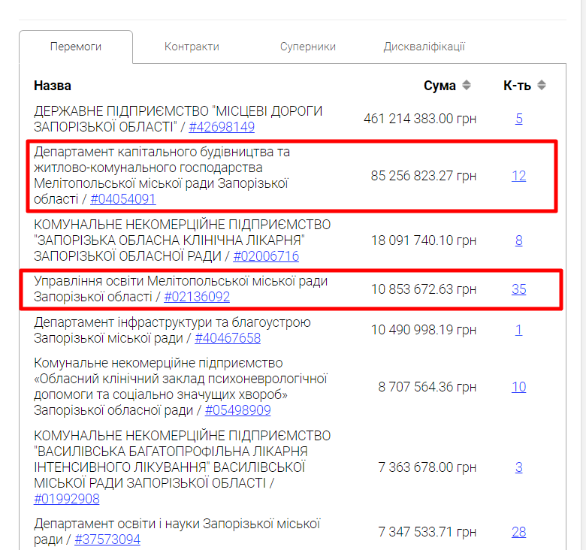Click the Назва column header
This screenshot has width=586, height=550.
[x=53, y=86]
